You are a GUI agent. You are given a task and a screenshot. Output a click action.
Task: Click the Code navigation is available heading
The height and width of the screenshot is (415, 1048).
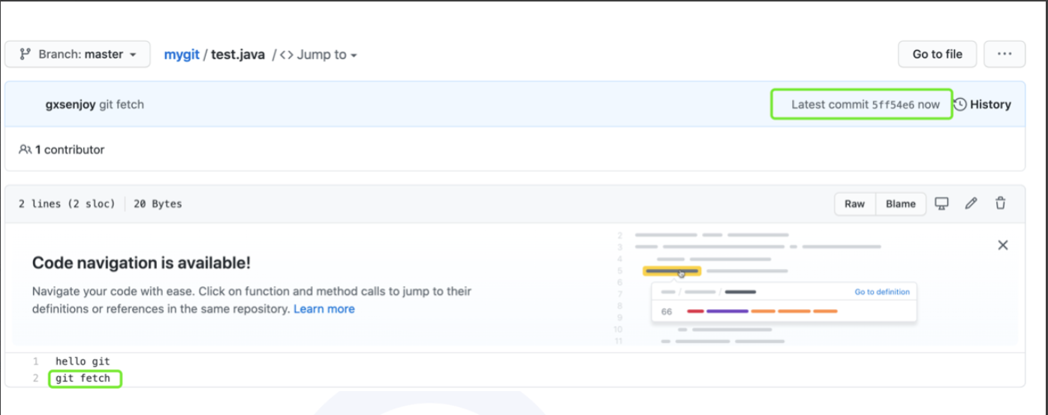coord(141,263)
